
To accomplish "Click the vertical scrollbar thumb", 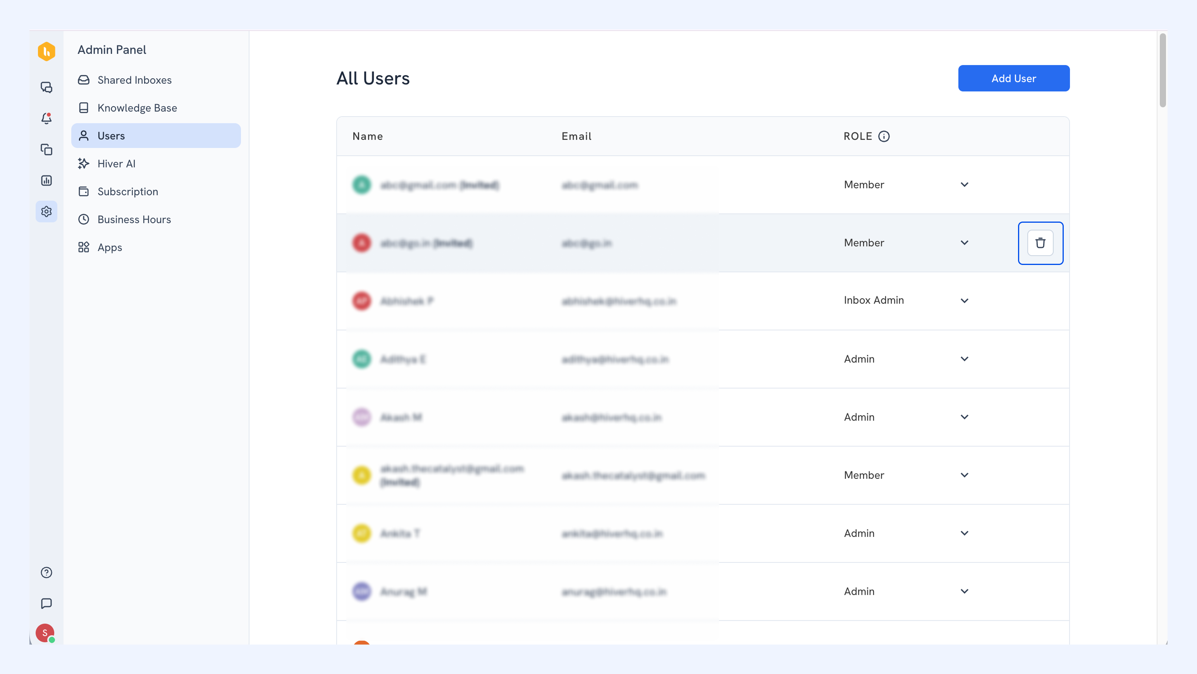I will tap(1163, 70).
